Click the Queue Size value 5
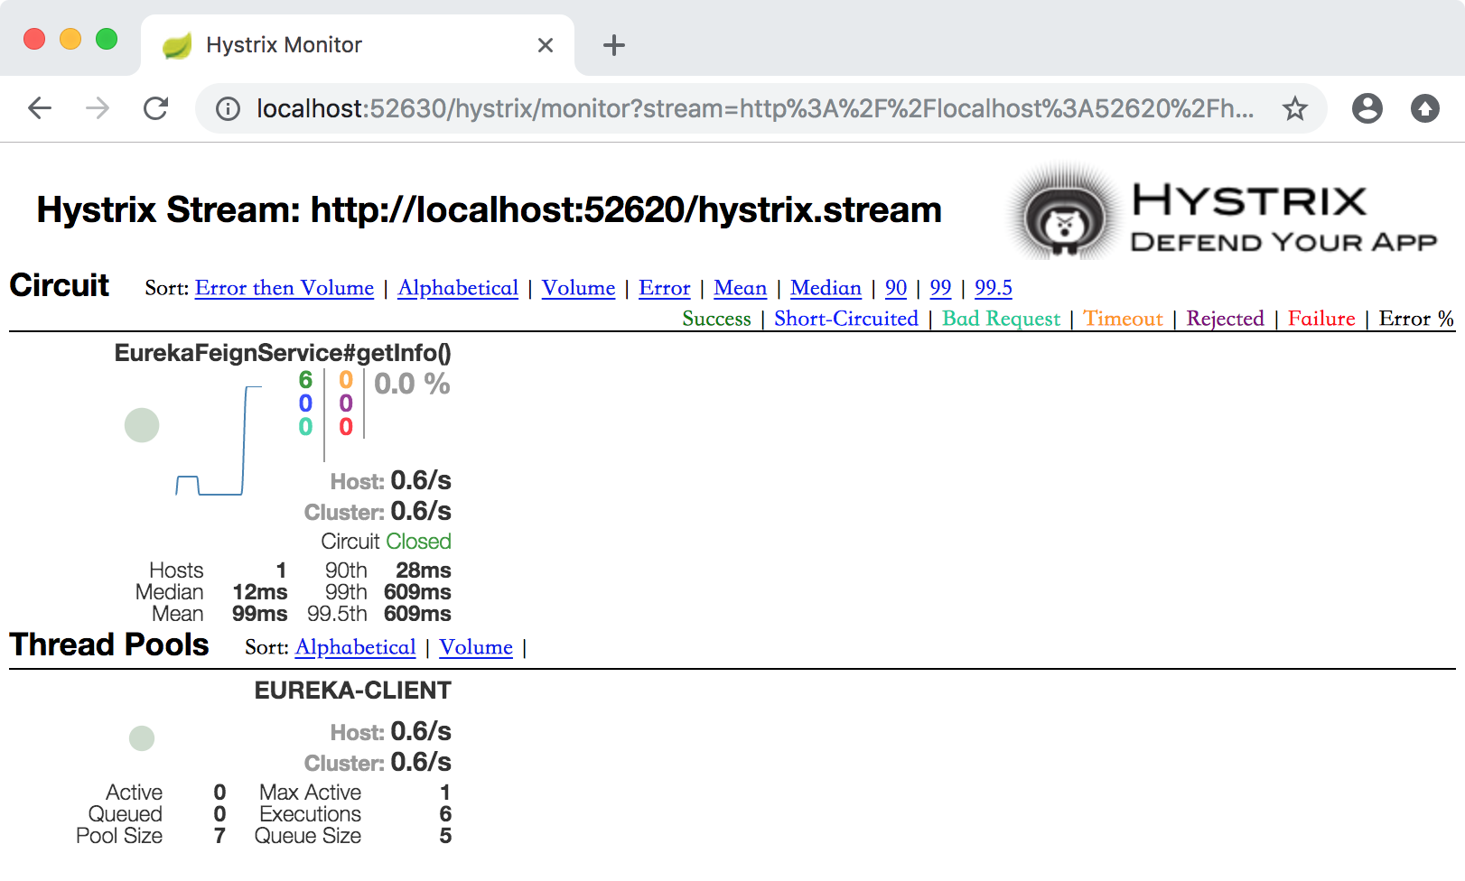This screenshot has height=881, width=1465. pos(445,836)
